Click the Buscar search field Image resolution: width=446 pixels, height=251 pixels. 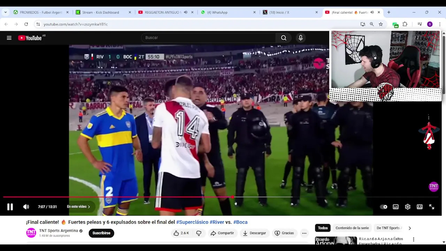[x=208, y=38]
